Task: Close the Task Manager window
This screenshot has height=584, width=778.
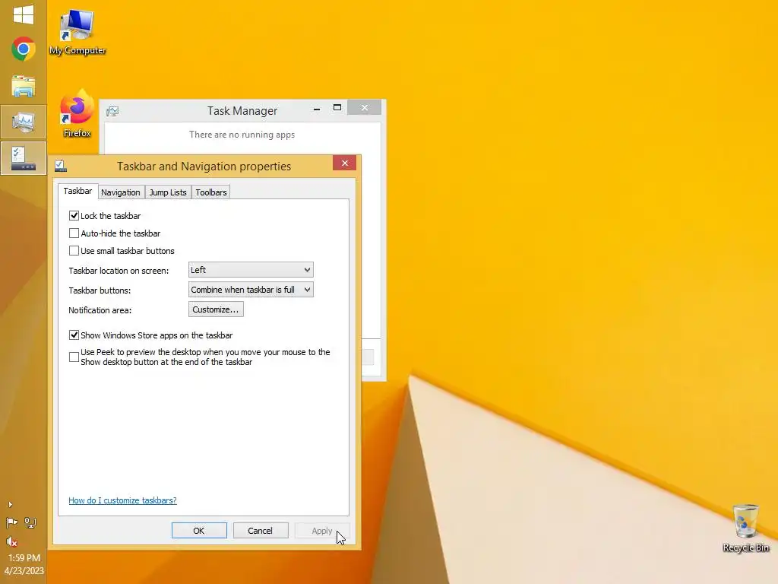Action: pyautogui.click(x=365, y=108)
